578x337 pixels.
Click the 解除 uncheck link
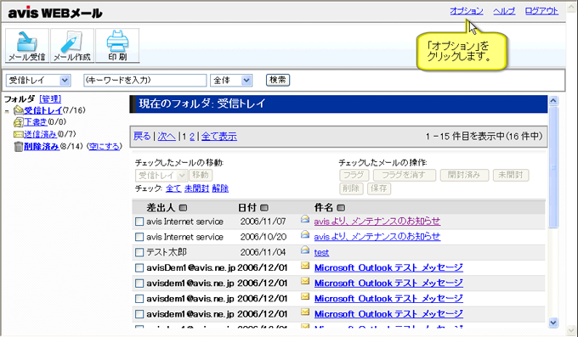[x=220, y=188]
